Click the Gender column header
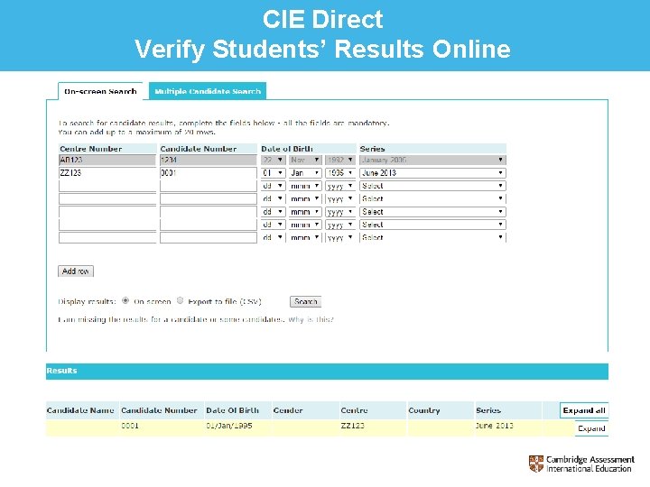Viewport: 650px width, 487px height. pyautogui.click(x=305, y=410)
